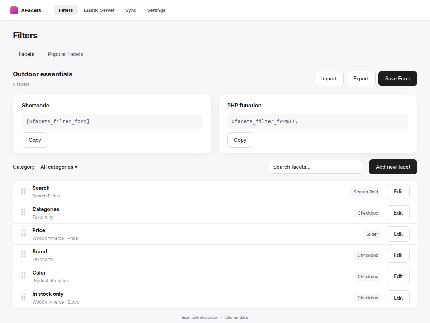This screenshot has width=430, height=323.
Task: Click the Checkbox badge on In stock only row
Action: pos(368,298)
